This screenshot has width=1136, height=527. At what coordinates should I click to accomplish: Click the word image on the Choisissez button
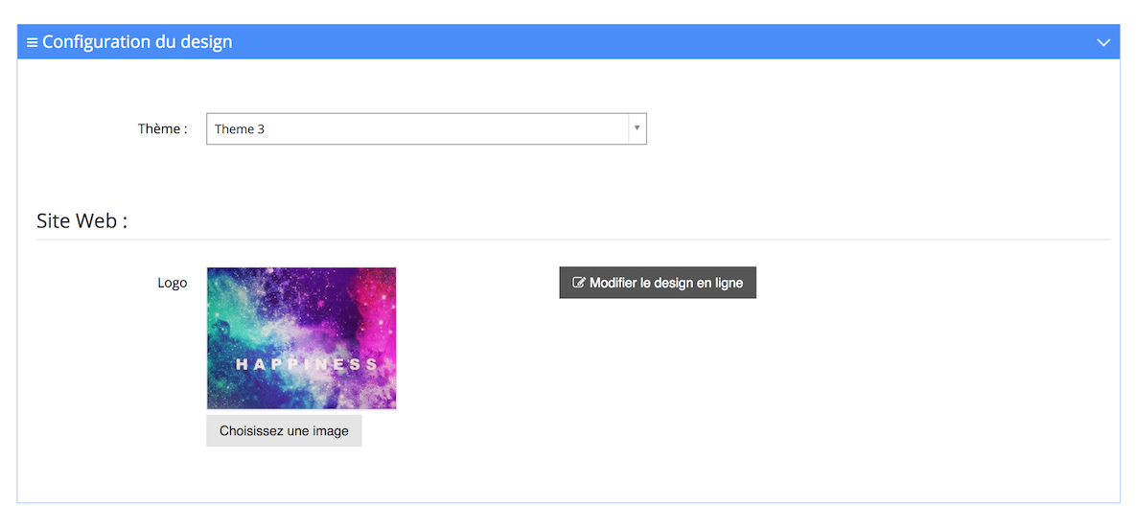(x=333, y=431)
